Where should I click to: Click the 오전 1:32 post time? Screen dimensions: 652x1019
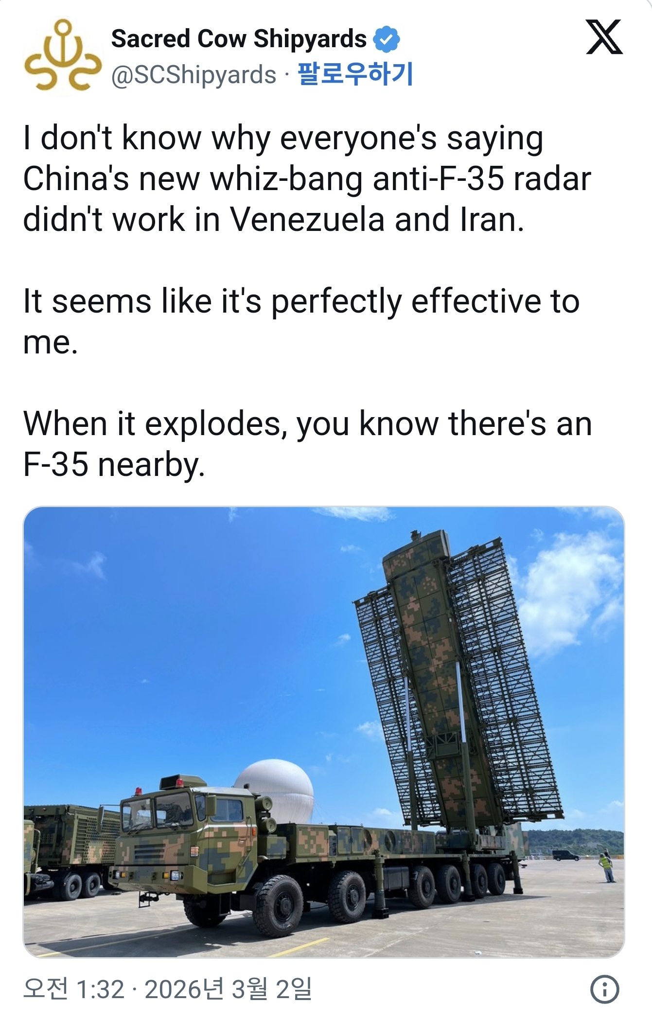coord(74,989)
